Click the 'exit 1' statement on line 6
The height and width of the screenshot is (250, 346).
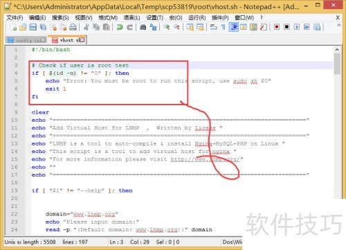pos(56,89)
